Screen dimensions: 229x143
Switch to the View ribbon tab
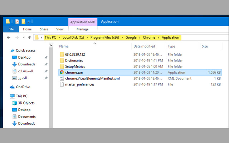[60, 29]
